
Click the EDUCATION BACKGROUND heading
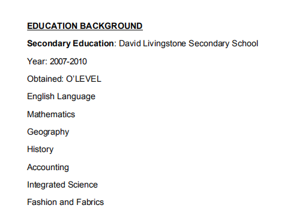tap(85, 26)
